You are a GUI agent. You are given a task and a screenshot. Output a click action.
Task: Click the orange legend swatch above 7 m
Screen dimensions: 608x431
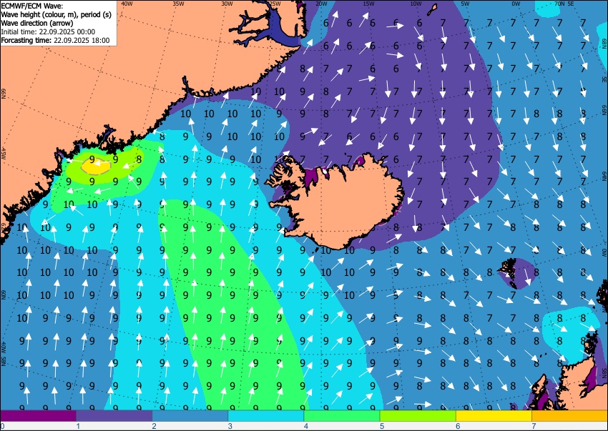(569, 416)
